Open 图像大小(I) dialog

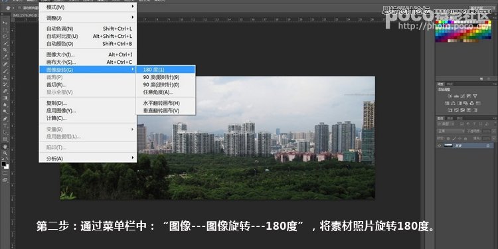coord(88,54)
